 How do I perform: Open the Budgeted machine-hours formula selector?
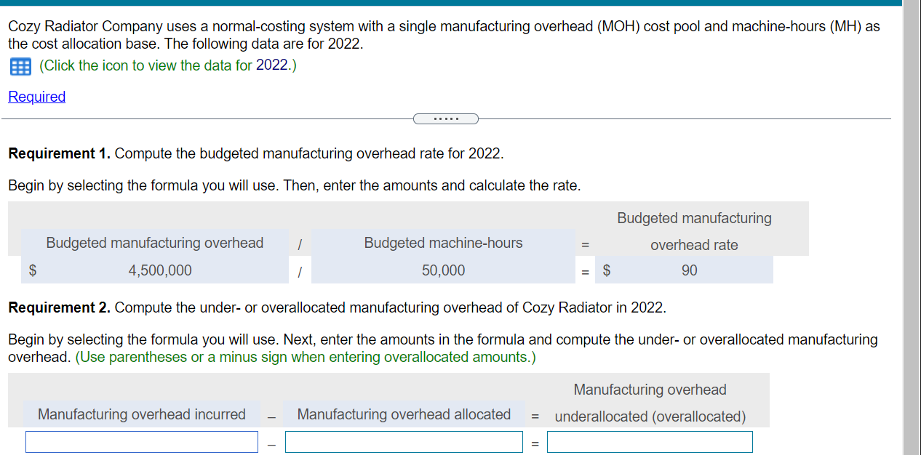tap(442, 243)
